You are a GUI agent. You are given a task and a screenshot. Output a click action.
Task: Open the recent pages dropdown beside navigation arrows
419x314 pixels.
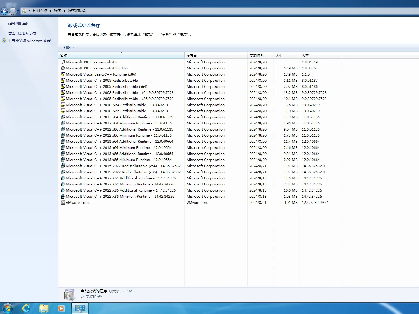pyautogui.click(x=18, y=11)
